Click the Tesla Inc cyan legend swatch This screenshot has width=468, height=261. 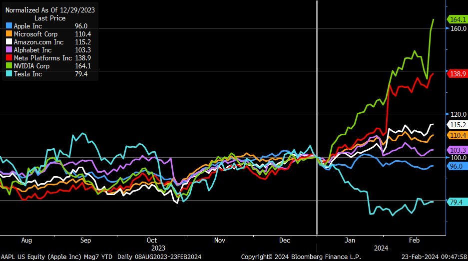pos(9,74)
